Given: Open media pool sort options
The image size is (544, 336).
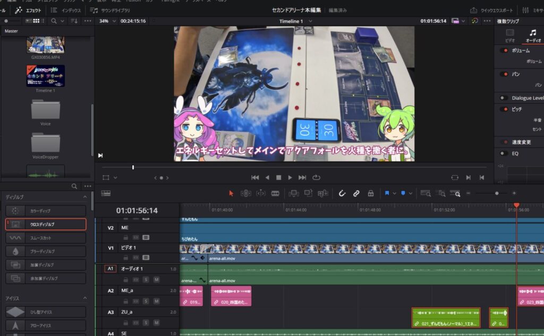Looking at the screenshot, I should tap(74, 21).
